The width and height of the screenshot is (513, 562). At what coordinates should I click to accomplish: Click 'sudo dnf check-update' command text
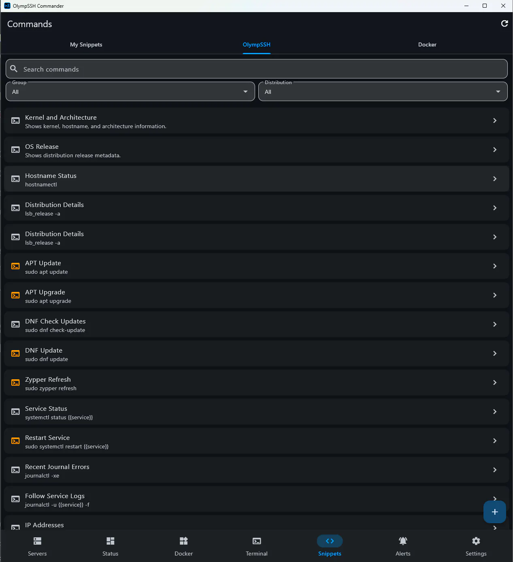tap(55, 330)
